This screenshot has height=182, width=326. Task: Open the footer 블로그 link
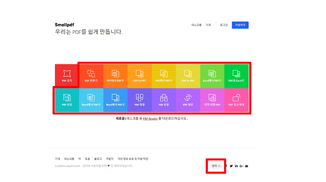tap(98, 159)
